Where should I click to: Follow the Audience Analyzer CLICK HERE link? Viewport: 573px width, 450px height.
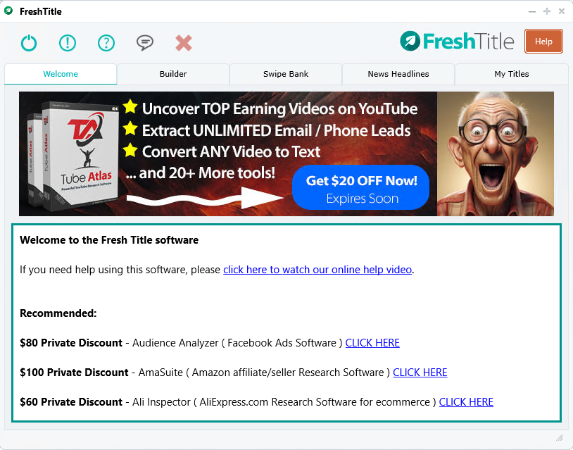coord(372,343)
